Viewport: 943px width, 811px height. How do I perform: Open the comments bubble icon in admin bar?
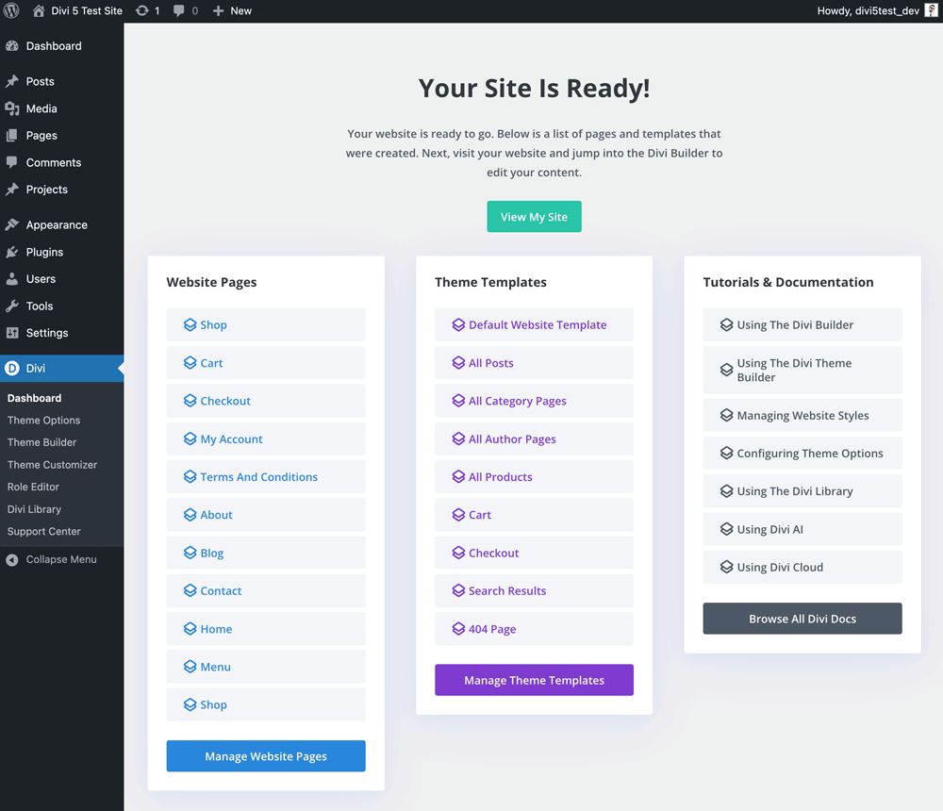tap(178, 10)
